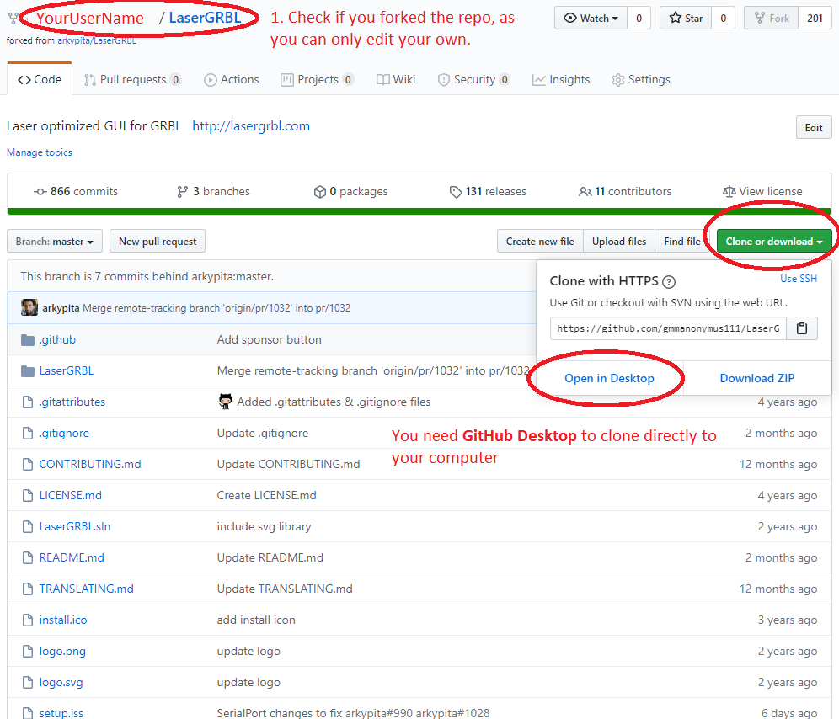Viewport: 839px width, 719px height.
Task: Open commit 'include svg library'
Action: (264, 526)
